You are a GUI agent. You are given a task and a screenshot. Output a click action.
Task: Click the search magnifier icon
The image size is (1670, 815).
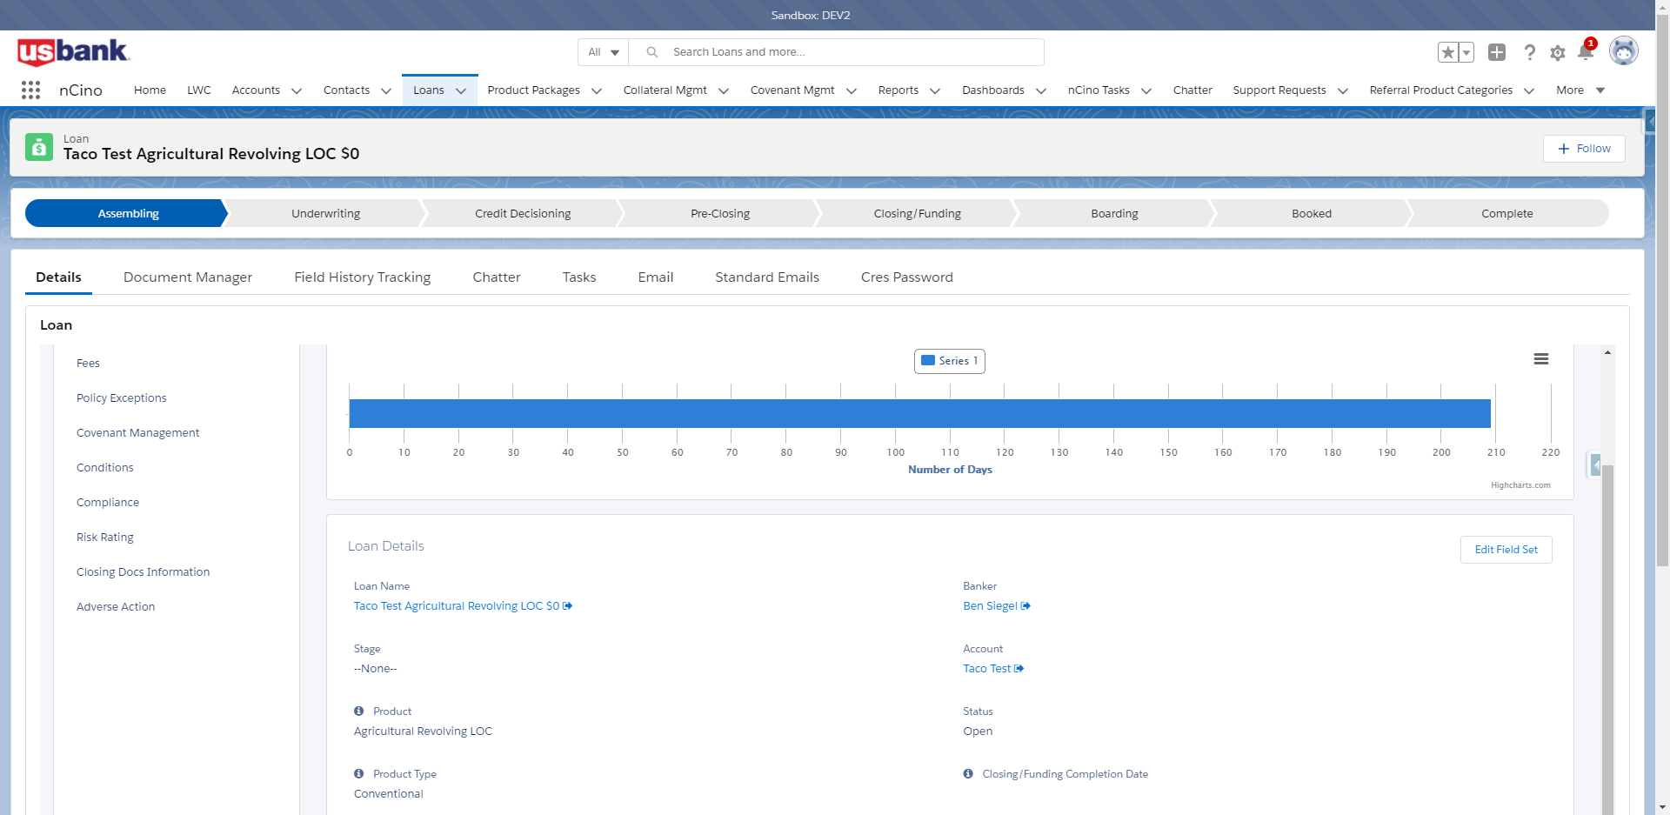pos(651,52)
